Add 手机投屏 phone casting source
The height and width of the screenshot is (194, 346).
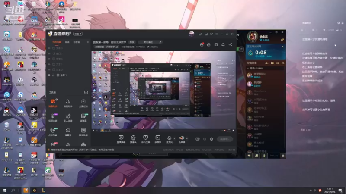click(x=145, y=139)
